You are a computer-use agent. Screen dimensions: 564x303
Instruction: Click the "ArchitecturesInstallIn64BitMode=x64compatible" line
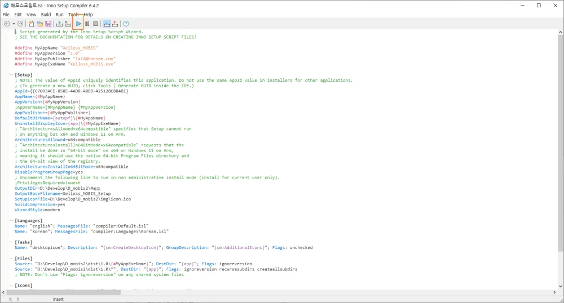point(71,167)
